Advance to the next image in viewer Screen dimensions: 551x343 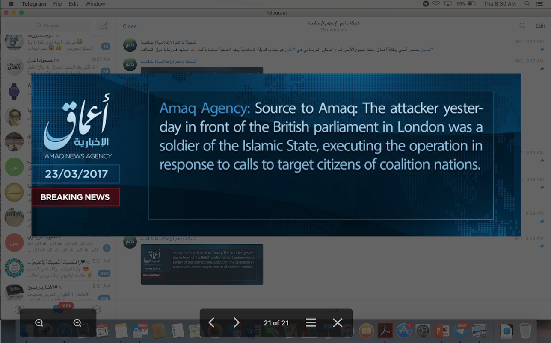[x=236, y=323]
